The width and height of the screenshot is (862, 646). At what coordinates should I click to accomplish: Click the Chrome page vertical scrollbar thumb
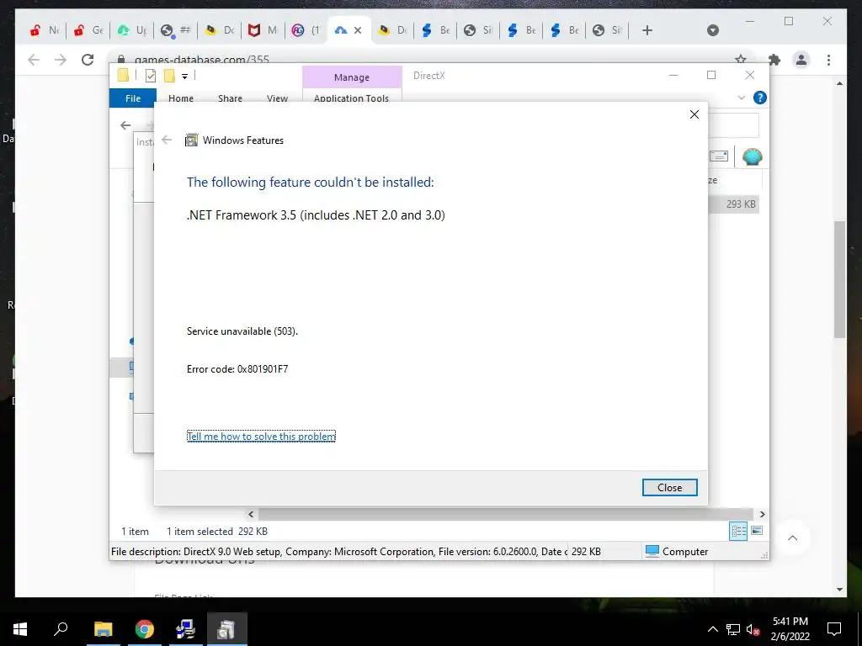tap(839, 279)
